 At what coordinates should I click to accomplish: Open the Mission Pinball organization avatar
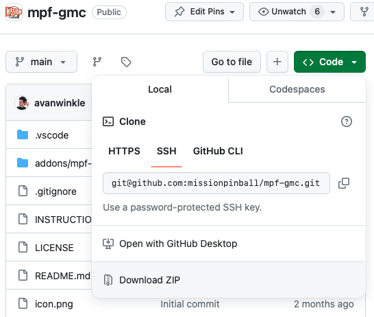click(14, 12)
